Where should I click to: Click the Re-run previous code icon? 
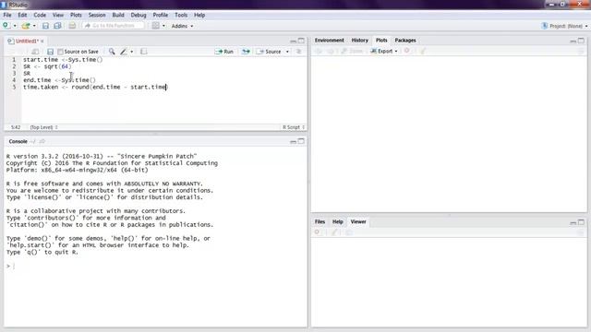tap(246, 52)
